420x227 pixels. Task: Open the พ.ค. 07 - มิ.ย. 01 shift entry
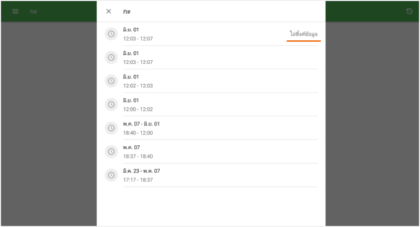[x=141, y=128]
